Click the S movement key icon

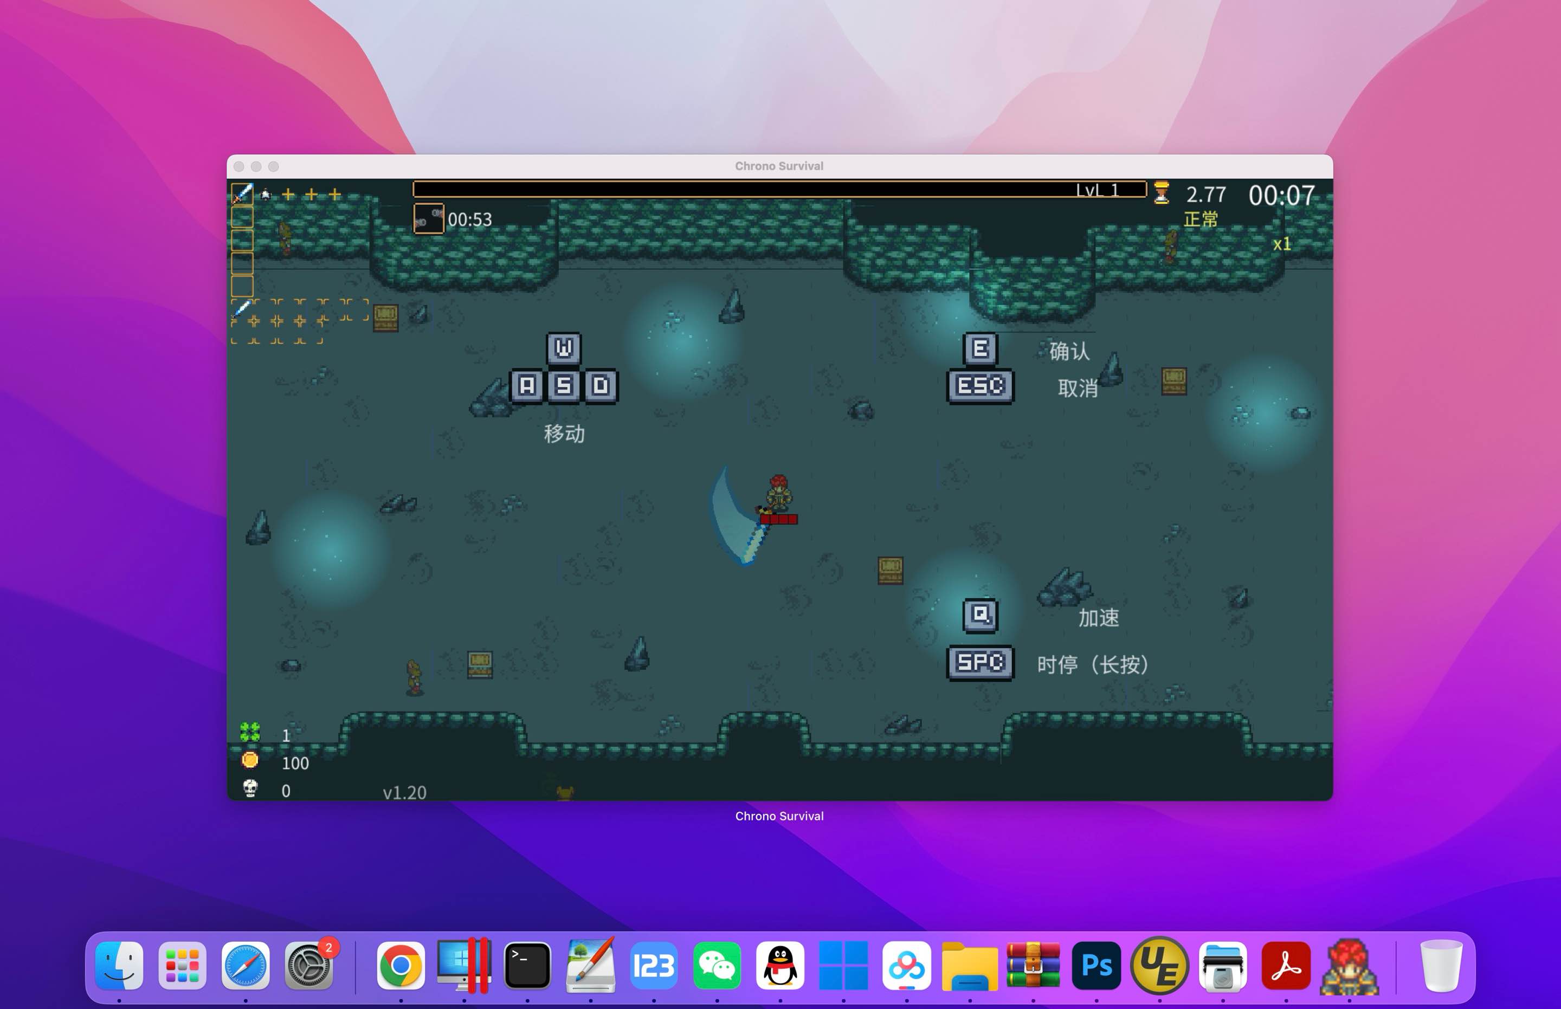[564, 386]
